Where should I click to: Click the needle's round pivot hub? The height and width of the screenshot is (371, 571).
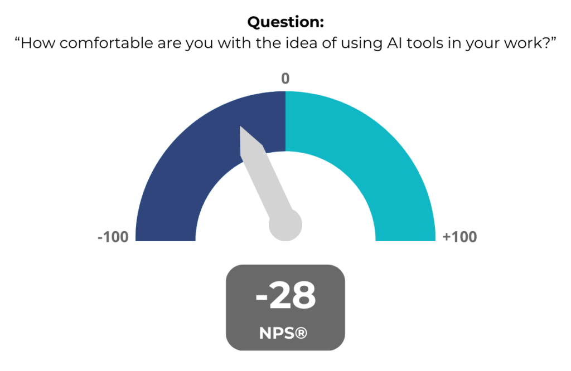[285, 225]
